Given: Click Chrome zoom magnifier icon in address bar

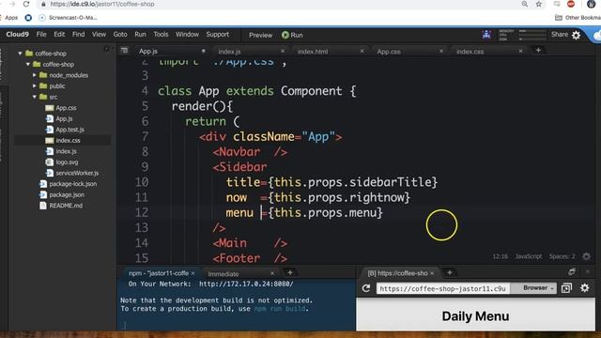Looking at the screenshot, I should pos(524,4).
